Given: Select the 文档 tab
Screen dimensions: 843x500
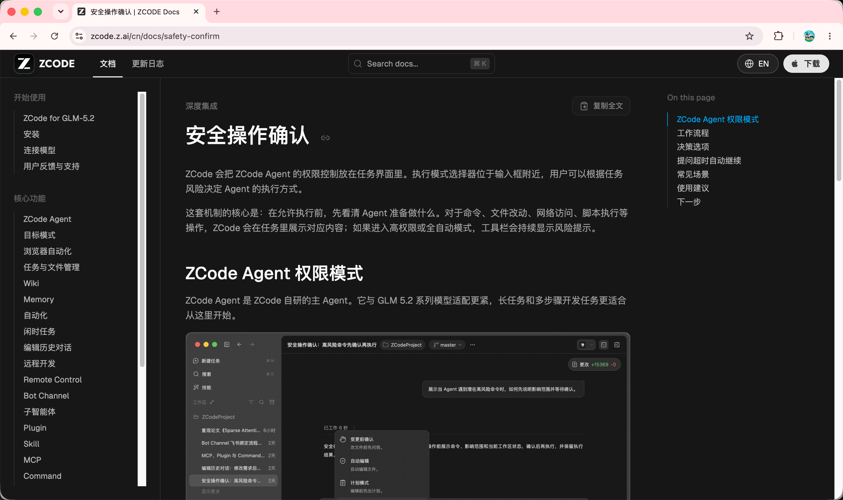Looking at the screenshot, I should 108,64.
